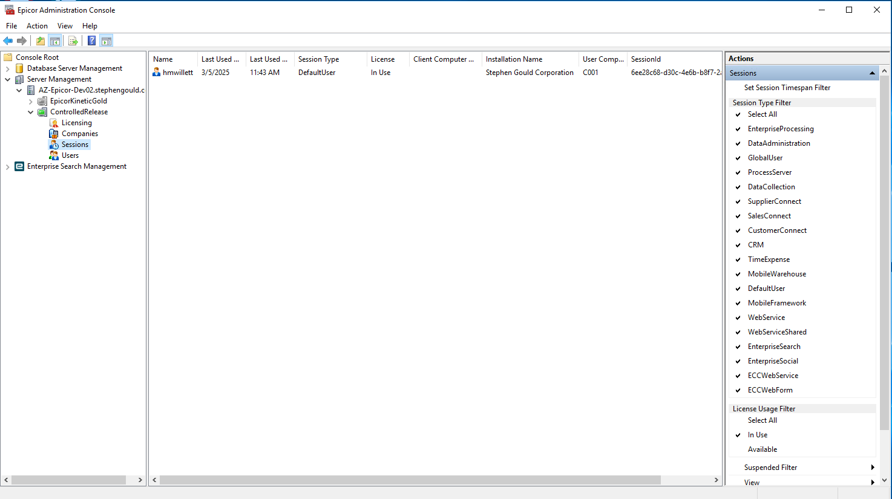Toggle the EnterpriseProcessing session type filter
Screen dimensions: 892x499
781,129
